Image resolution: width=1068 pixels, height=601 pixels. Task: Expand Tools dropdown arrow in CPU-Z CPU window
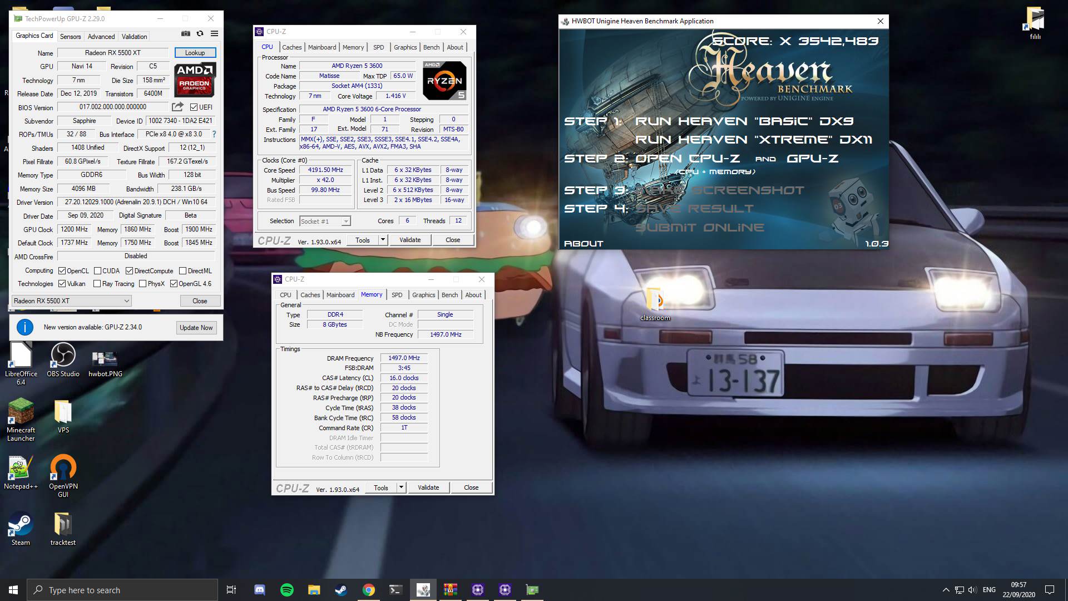pos(383,240)
